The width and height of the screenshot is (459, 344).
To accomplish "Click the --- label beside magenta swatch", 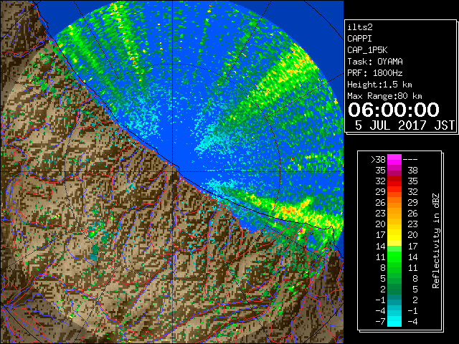I will [x=410, y=159].
